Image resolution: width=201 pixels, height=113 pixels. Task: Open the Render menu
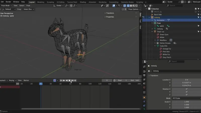pos(8,2)
